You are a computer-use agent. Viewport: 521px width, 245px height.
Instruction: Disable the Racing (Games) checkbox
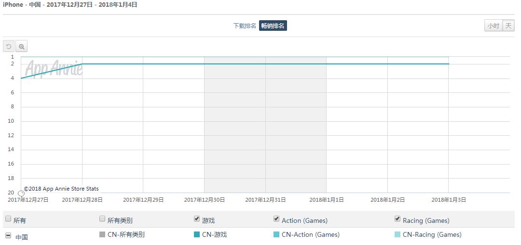[x=398, y=219]
